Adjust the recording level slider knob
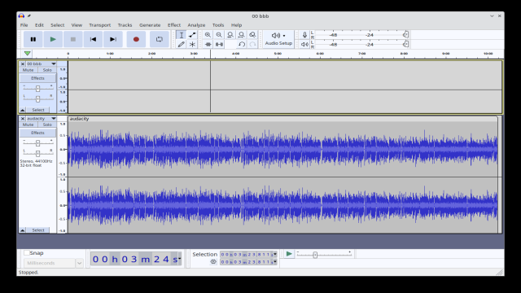The height and width of the screenshot is (293, 521). [405, 34]
